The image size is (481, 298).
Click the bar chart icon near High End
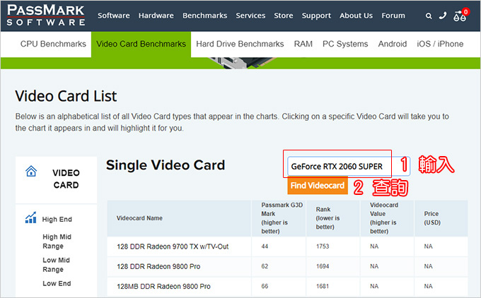(x=31, y=217)
